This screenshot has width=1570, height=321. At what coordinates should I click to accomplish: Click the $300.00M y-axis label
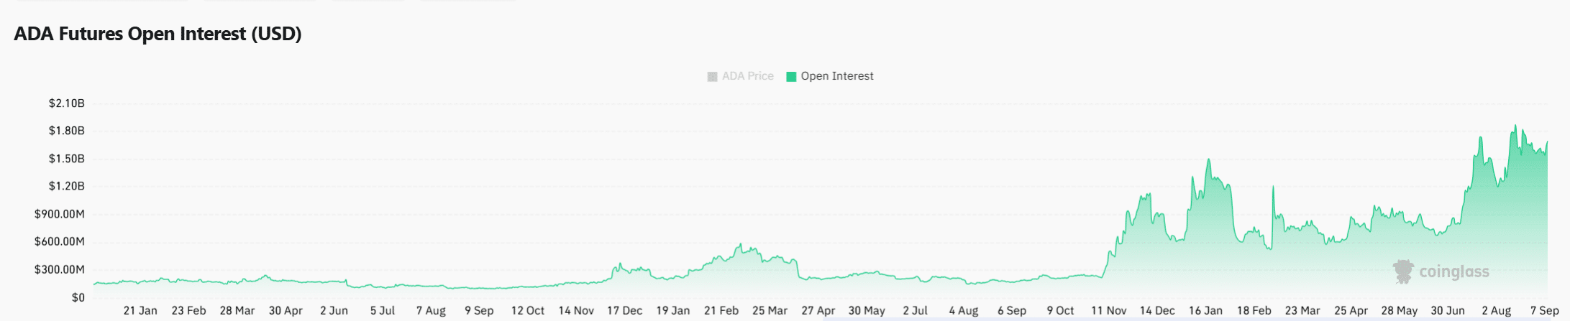click(59, 269)
